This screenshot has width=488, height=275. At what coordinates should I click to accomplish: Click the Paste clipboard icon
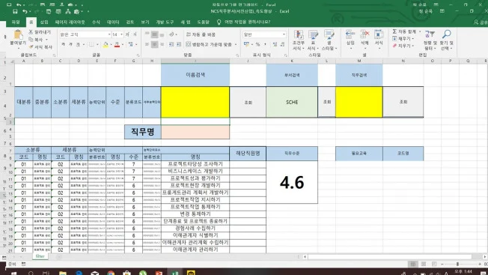(18, 35)
